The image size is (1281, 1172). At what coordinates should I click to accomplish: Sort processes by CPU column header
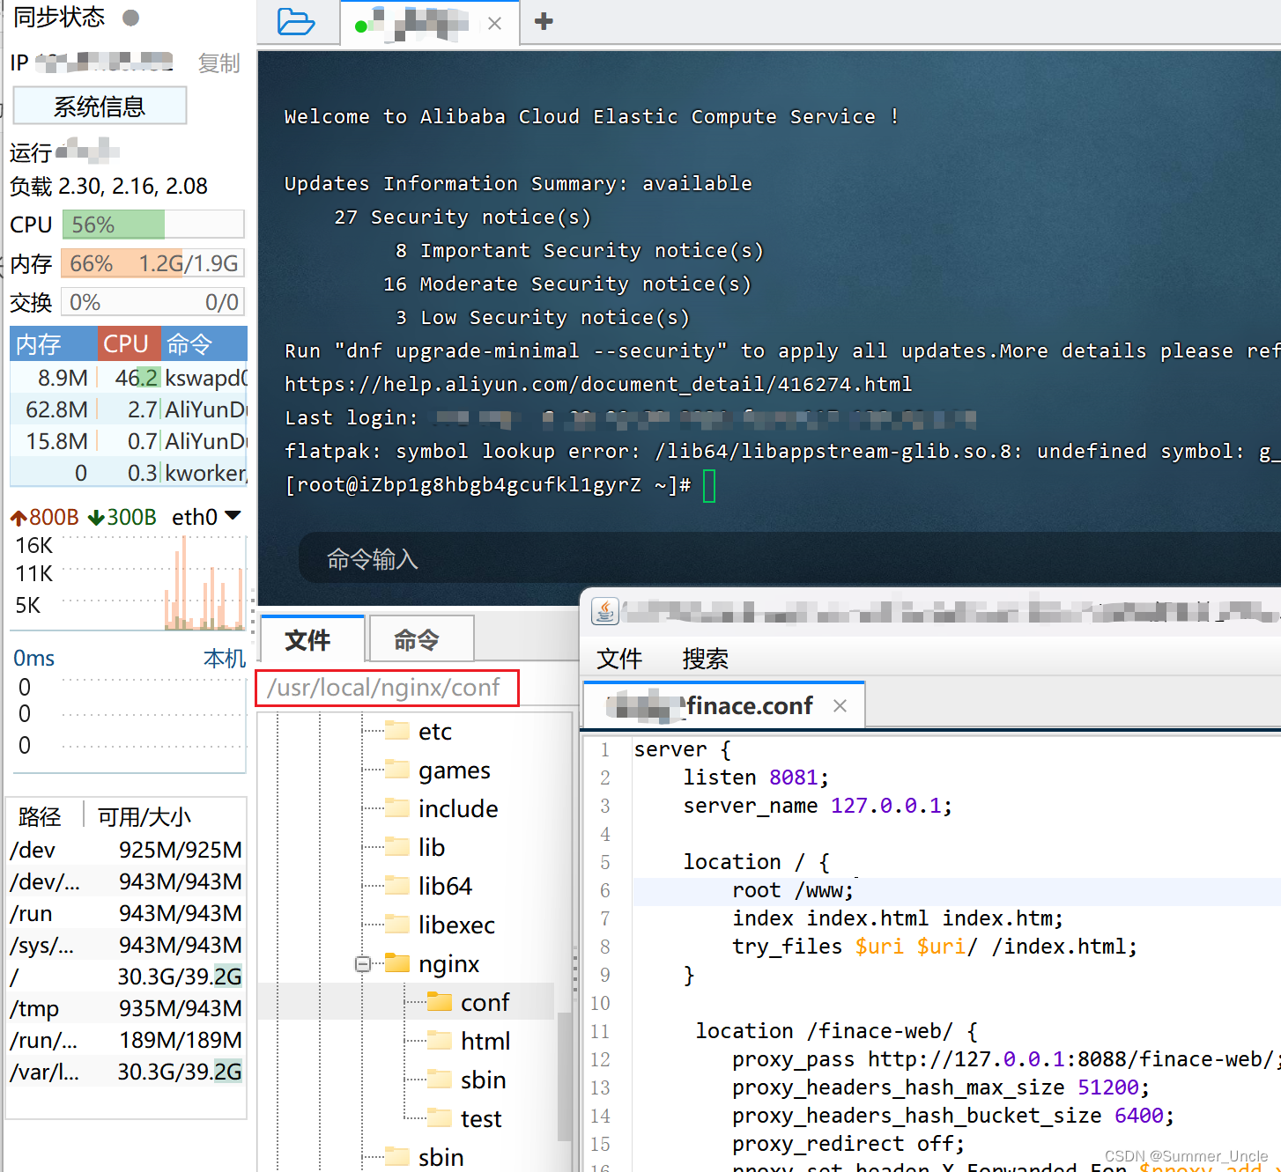point(129,343)
